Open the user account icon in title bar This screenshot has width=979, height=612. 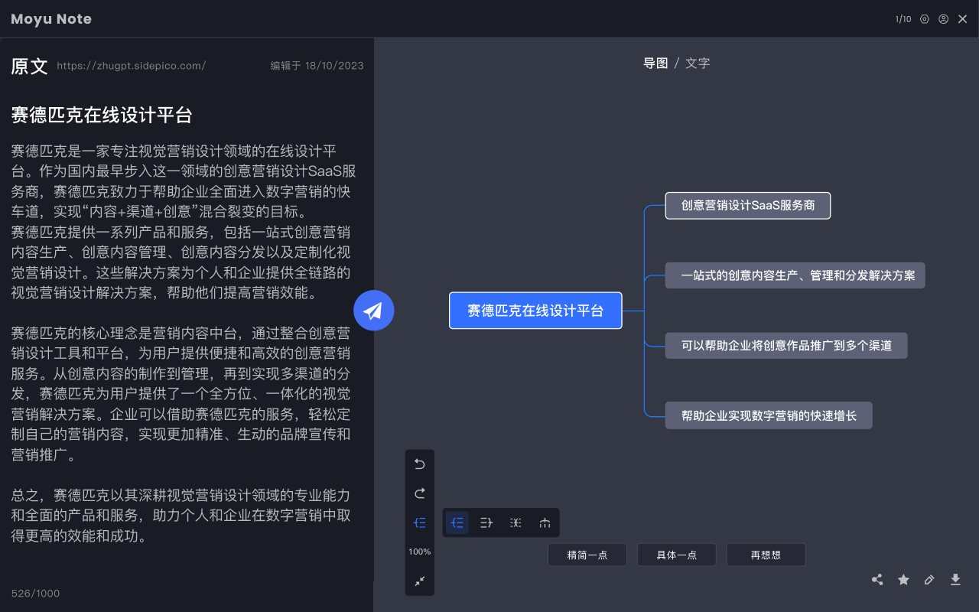pyautogui.click(x=943, y=18)
